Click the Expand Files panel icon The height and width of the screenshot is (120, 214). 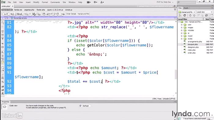point(212,16)
